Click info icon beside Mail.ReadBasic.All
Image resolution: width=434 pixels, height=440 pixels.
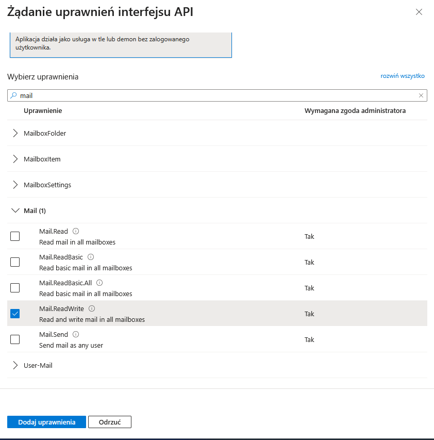coord(99,283)
